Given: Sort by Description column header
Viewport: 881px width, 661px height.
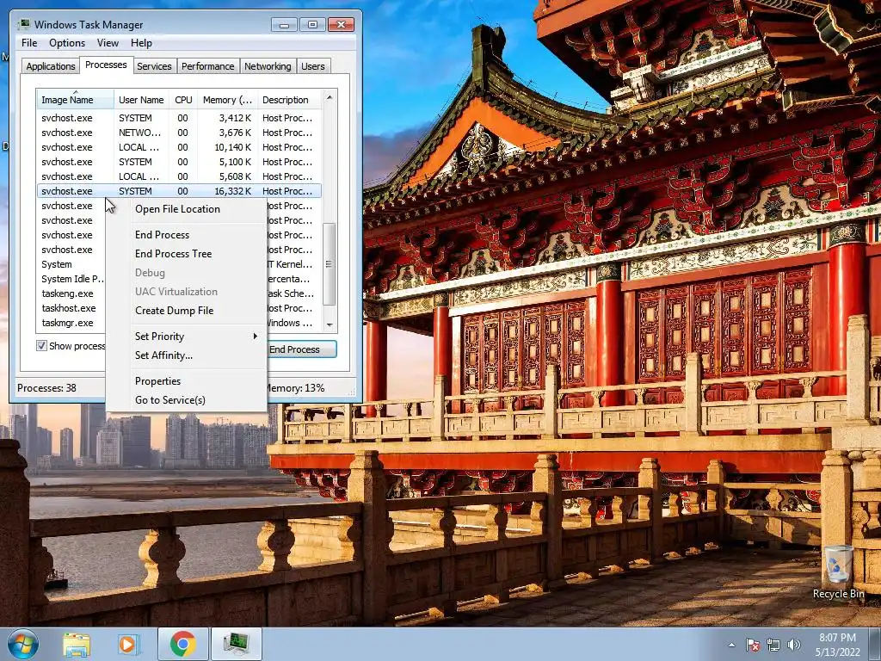Looking at the screenshot, I should (x=289, y=100).
